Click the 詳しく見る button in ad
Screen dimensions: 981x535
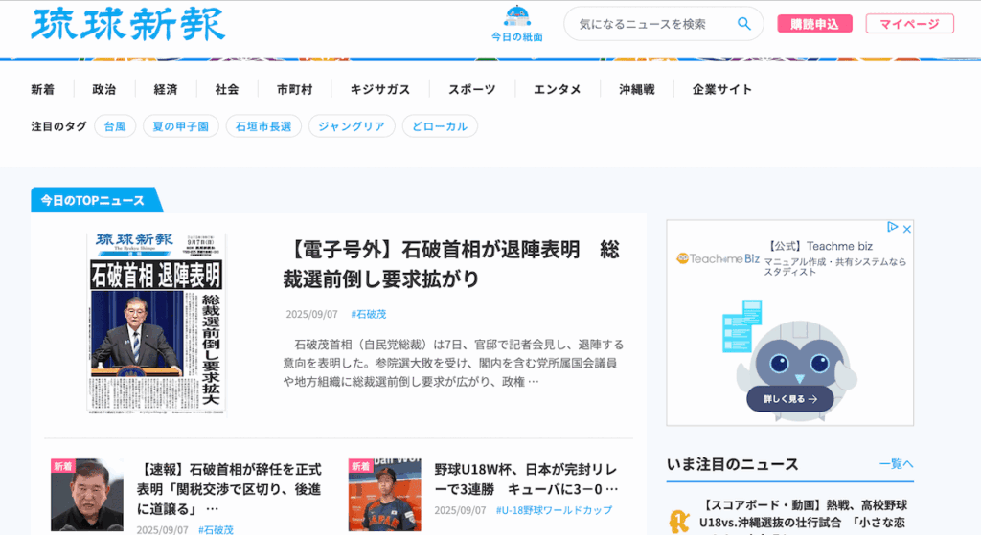click(789, 398)
